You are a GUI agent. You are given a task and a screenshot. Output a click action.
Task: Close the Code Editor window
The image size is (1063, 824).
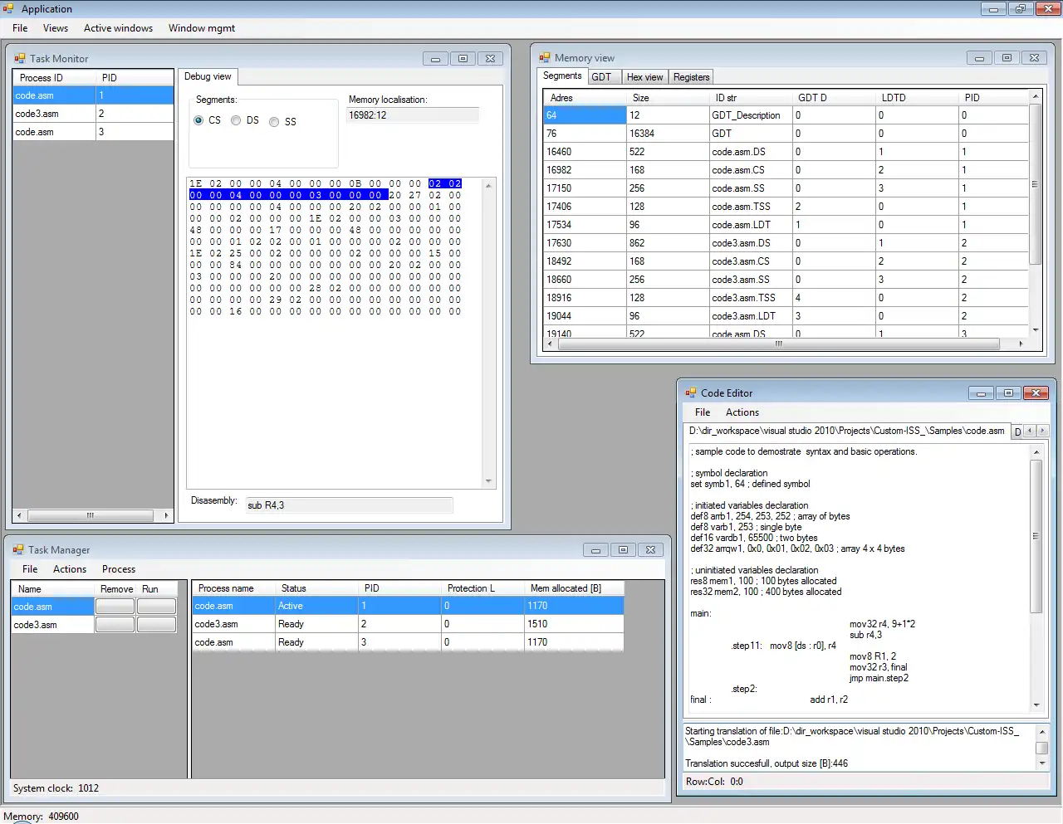click(1035, 393)
